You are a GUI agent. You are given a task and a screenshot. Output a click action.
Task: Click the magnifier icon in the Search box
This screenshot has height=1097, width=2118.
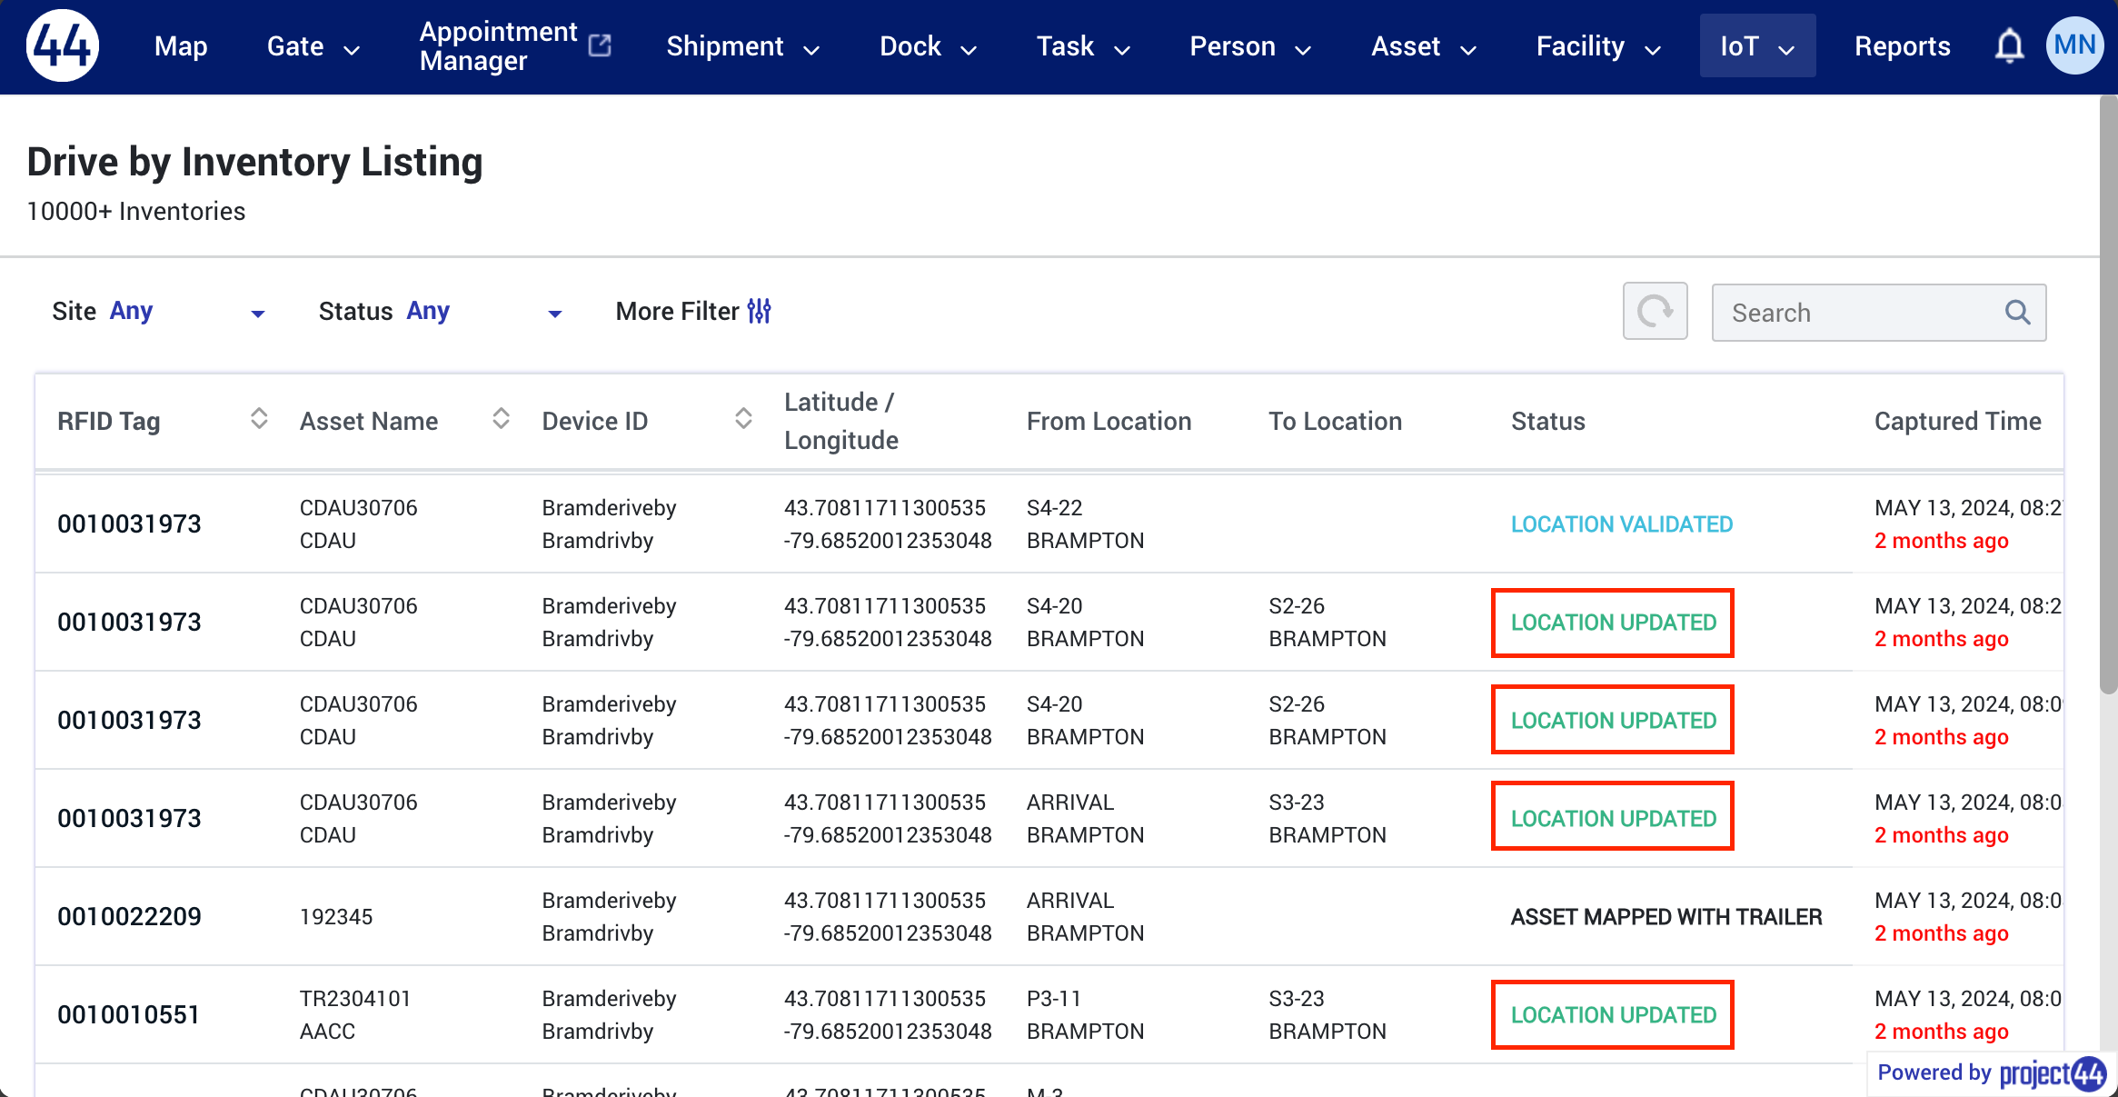2017,312
